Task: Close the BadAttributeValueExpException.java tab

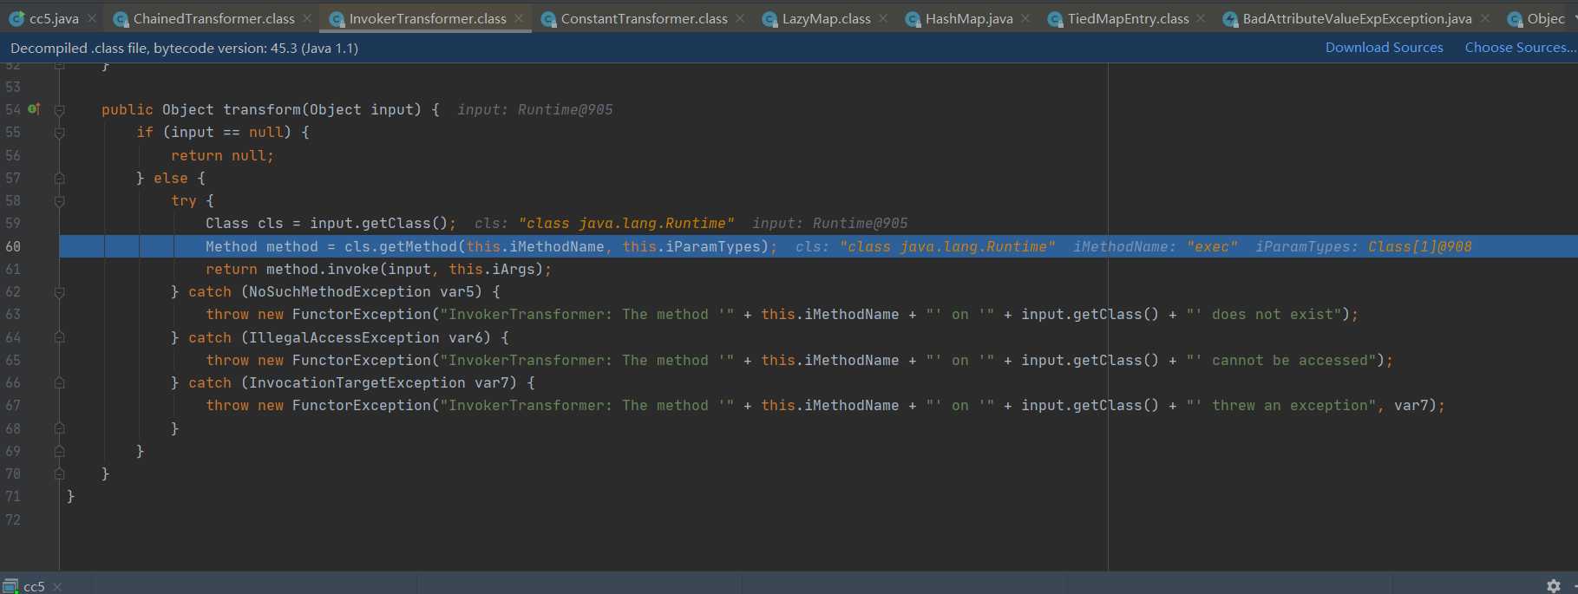Action: pos(1485,18)
